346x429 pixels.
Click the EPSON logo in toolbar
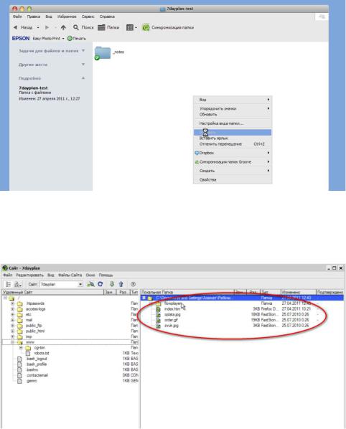pyautogui.click(x=21, y=38)
